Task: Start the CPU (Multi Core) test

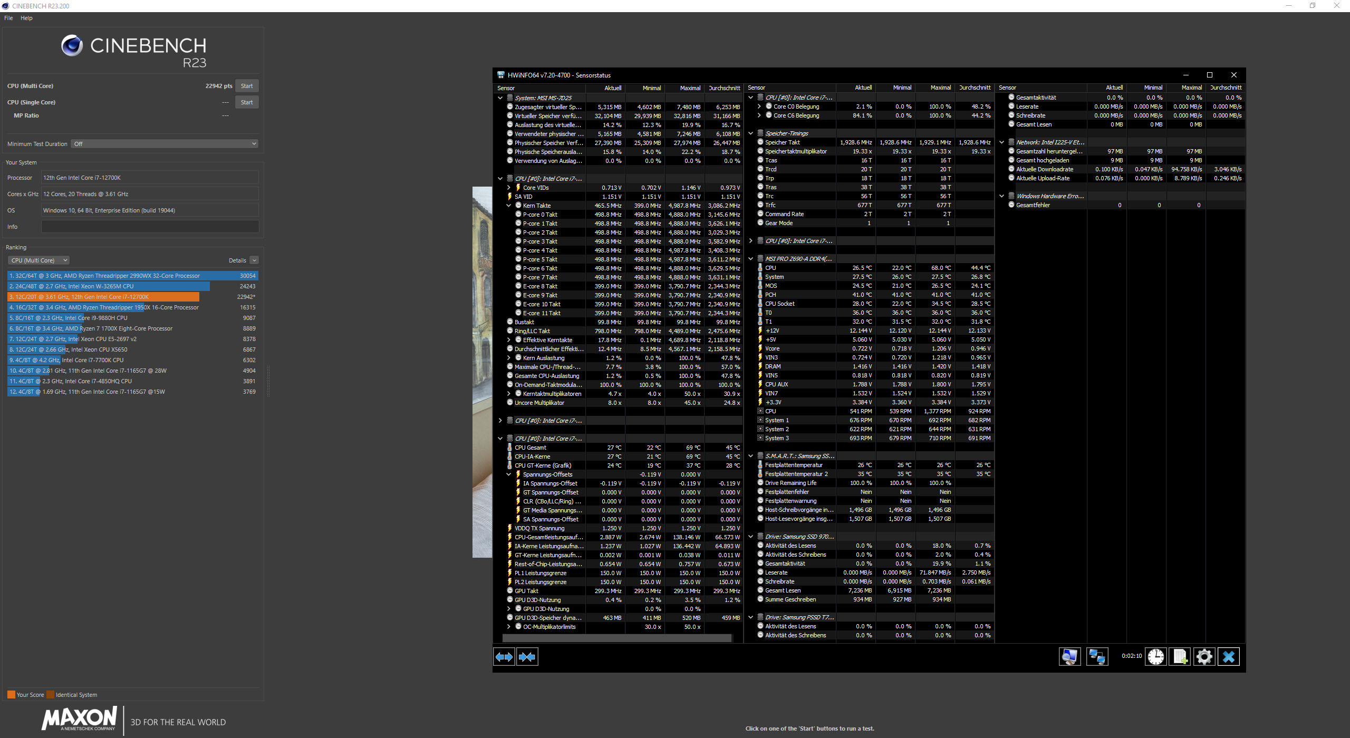Action: (247, 86)
